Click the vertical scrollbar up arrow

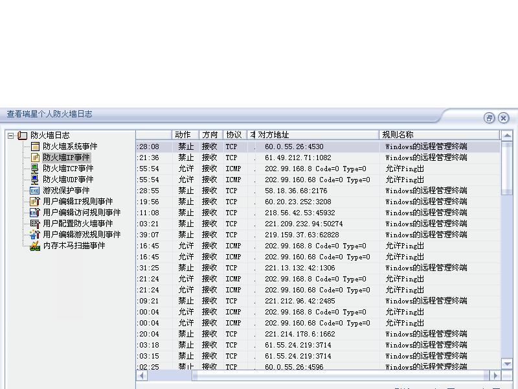(507, 136)
